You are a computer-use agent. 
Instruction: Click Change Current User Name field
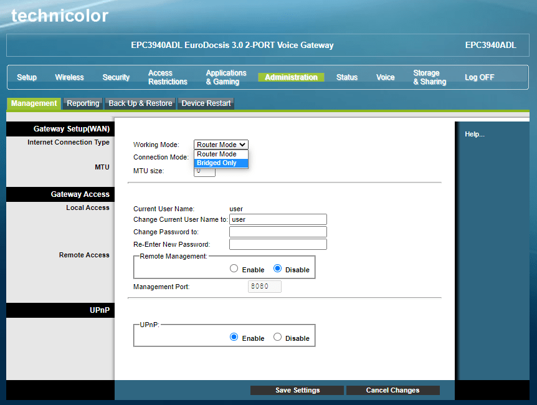click(x=278, y=219)
